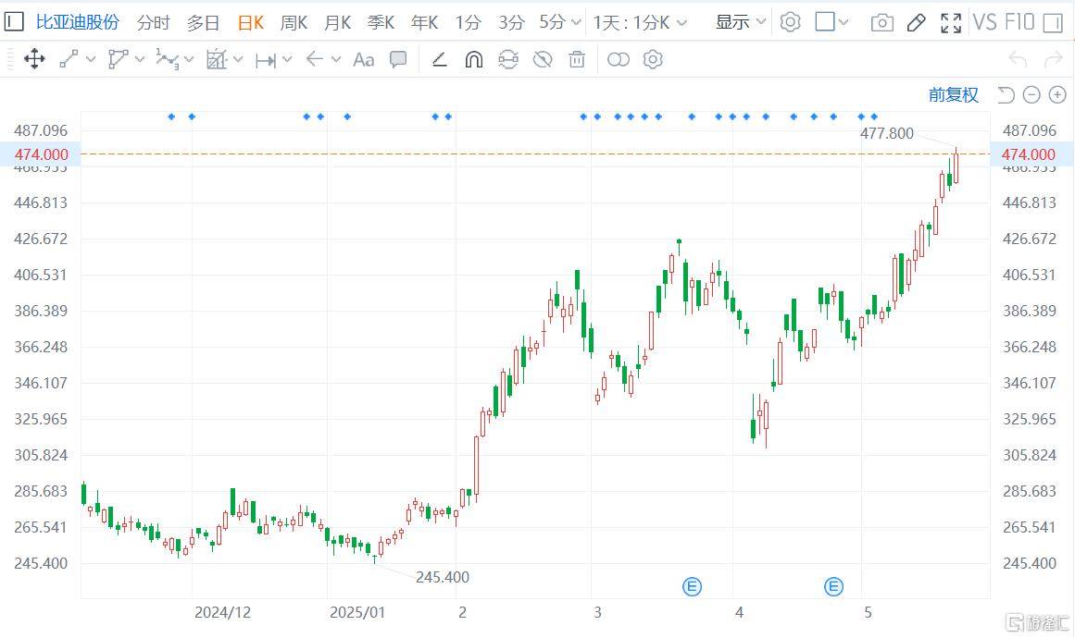Select the range measurement tool
The height and width of the screenshot is (638, 1075).
pyautogui.click(x=266, y=60)
